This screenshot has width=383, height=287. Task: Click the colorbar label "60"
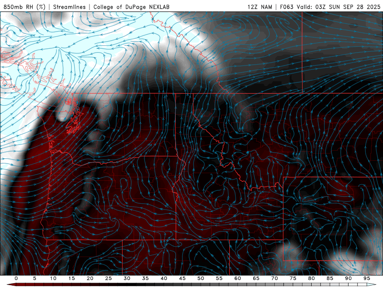tap(237, 278)
